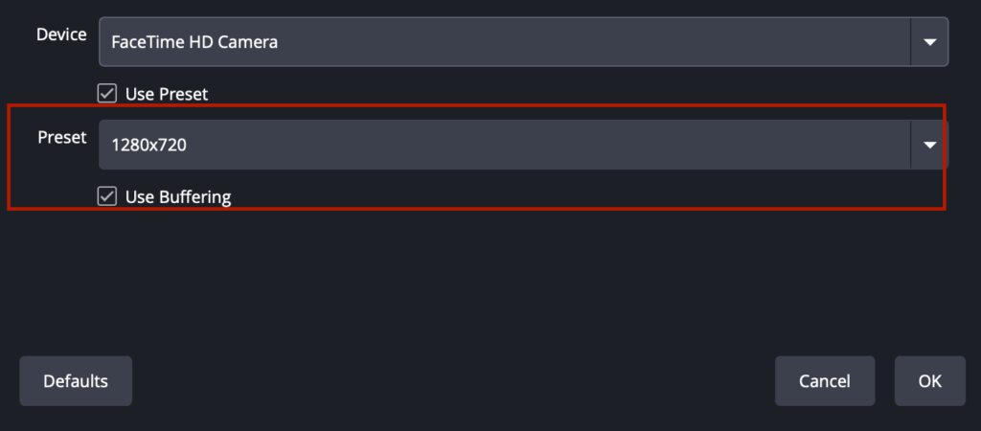Screen dimensions: 981x431
Task: Change camera from FaceTime HD Camera
Action: (x=504, y=42)
